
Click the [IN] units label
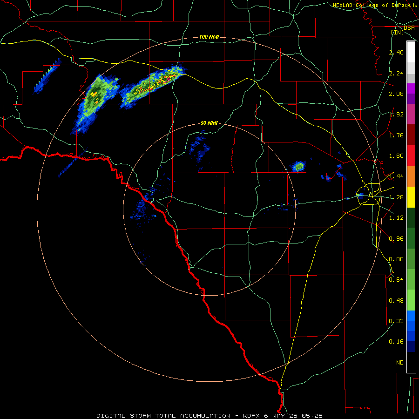tap(398, 32)
